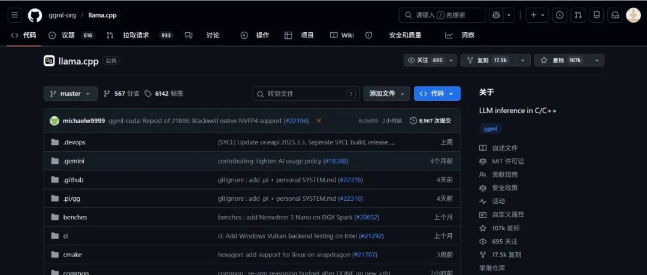Open Copilot chat icon in header
647x275 pixels.
click(x=497, y=15)
